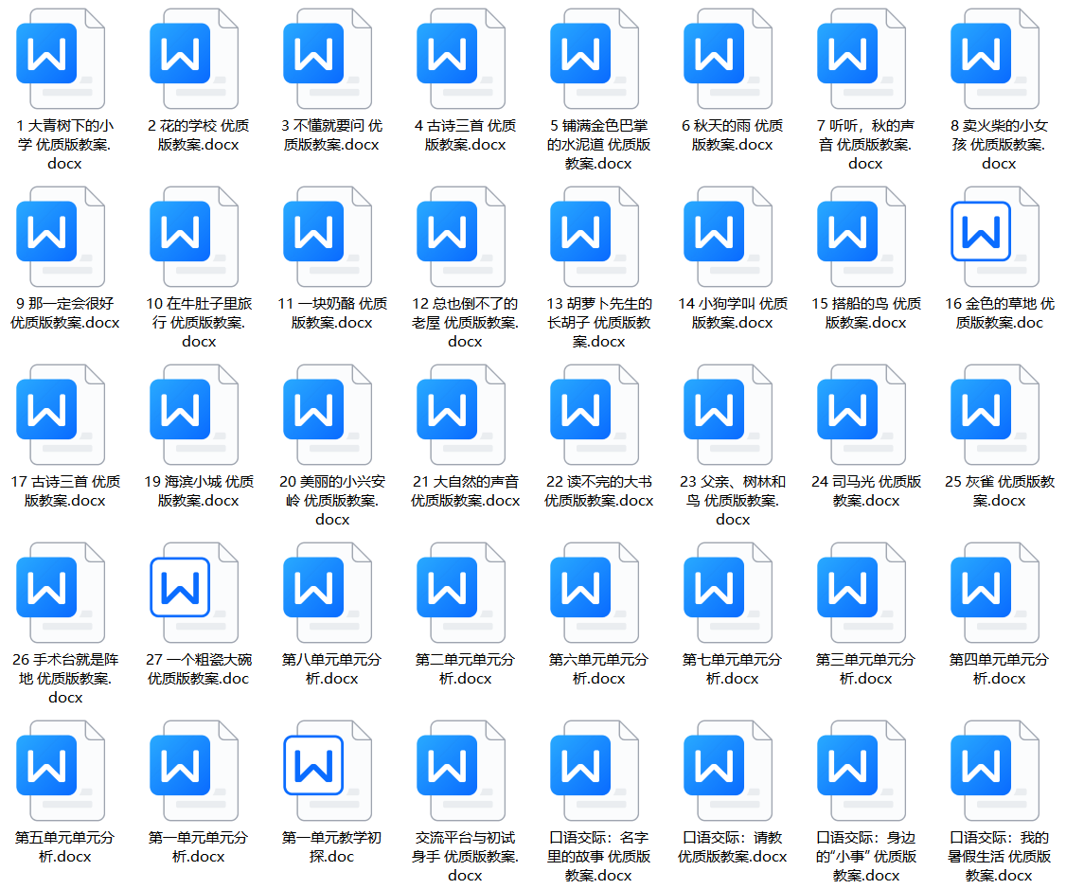The height and width of the screenshot is (889, 1066).
Task: Click filename '27 一个粗瓷大碗 优质版教案.doc'
Action: click(x=199, y=669)
